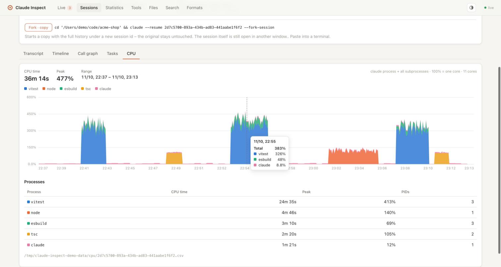Viewport: 501px width, 267px height.
Task: Click vitest peak value 413%
Action: [390, 202]
